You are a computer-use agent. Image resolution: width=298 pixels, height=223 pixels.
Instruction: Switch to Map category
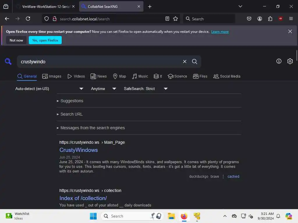(x=119, y=76)
